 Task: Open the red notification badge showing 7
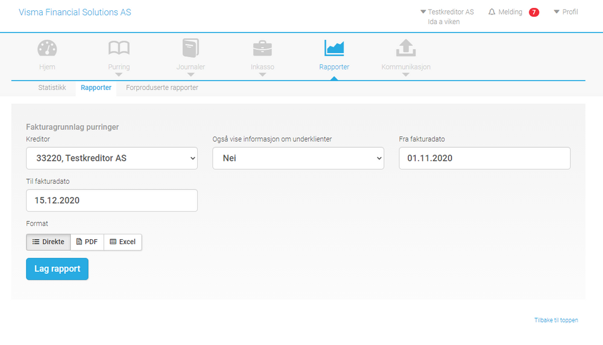[x=534, y=12]
